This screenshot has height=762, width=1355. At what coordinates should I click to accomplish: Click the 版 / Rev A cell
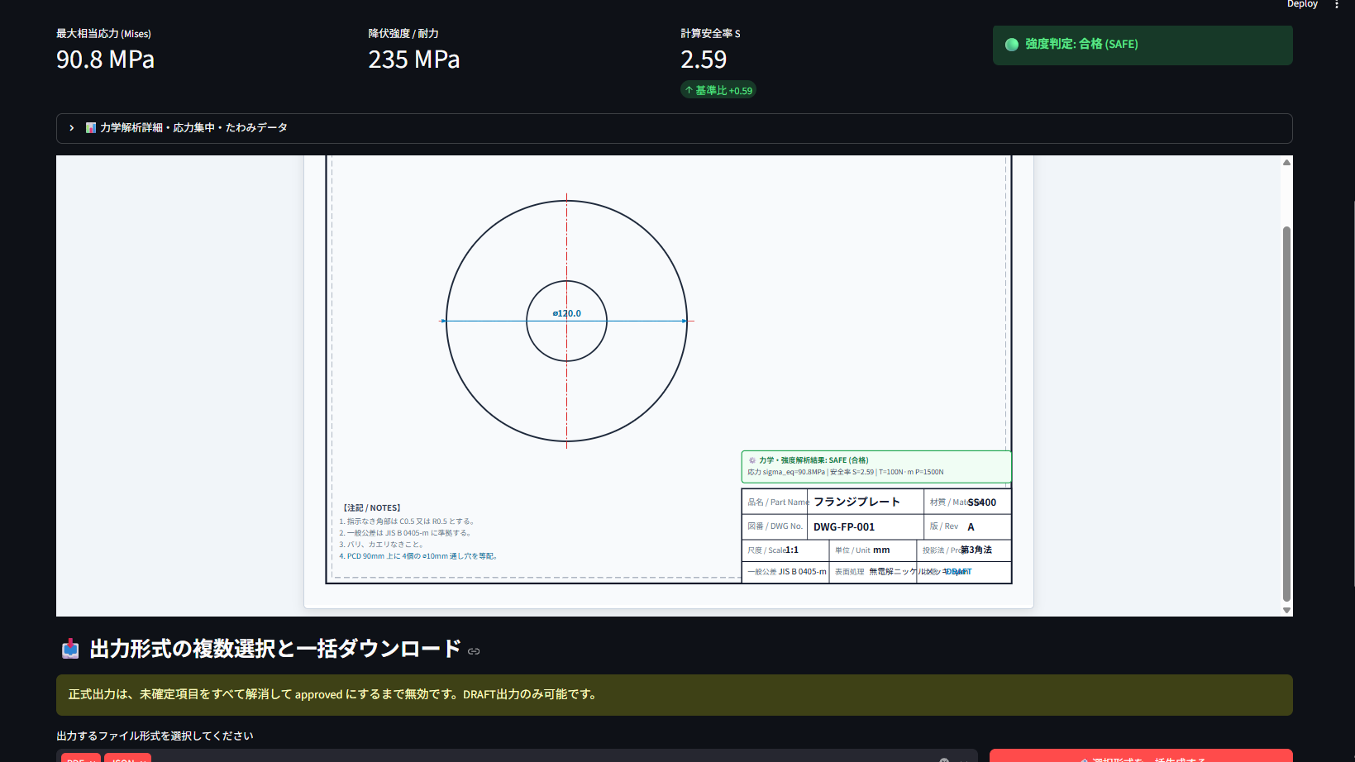point(967,526)
